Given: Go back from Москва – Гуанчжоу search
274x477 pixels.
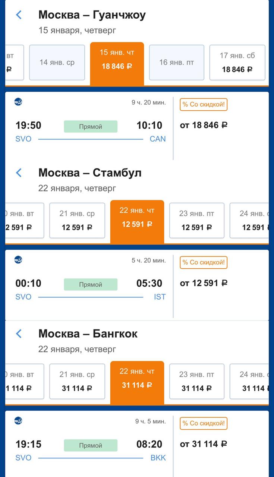Looking at the screenshot, I should 19,15.
